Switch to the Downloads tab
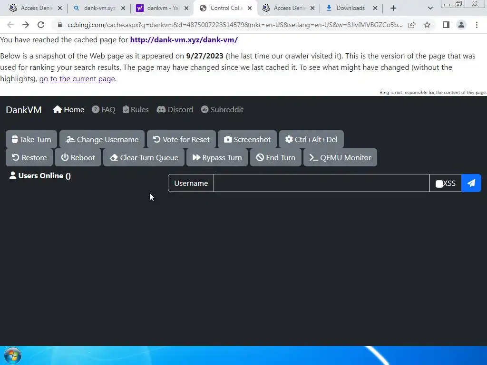This screenshot has height=365, width=487. (x=350, y=8)
